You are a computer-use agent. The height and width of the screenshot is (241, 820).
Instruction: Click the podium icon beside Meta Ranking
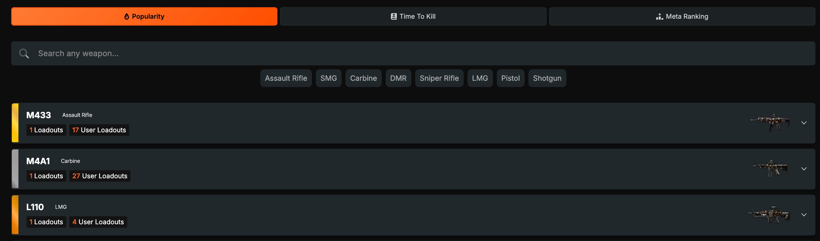coord(659,16)
